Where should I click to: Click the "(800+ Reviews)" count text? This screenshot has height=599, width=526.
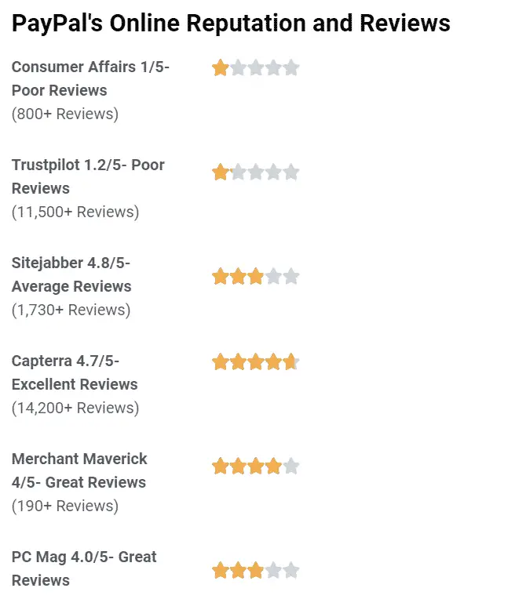coord(65,114)
